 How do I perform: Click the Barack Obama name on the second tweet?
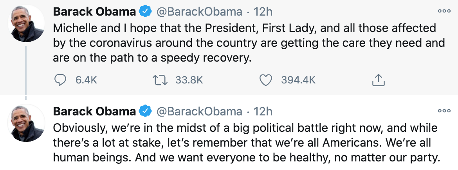tap(94, 112)
